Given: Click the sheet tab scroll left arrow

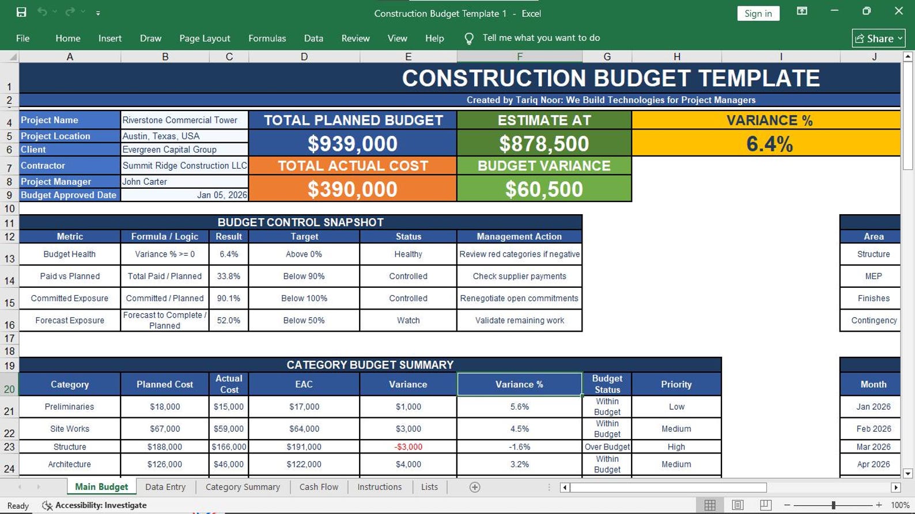Looking at the screenshot, I should [20, 488].
